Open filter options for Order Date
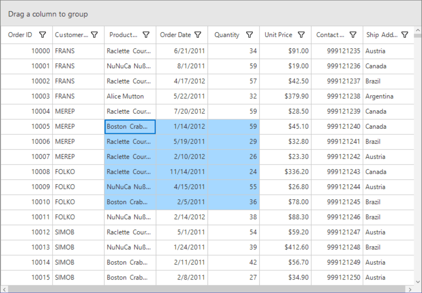This screenshot has width=422, height=293. point(198,35)
